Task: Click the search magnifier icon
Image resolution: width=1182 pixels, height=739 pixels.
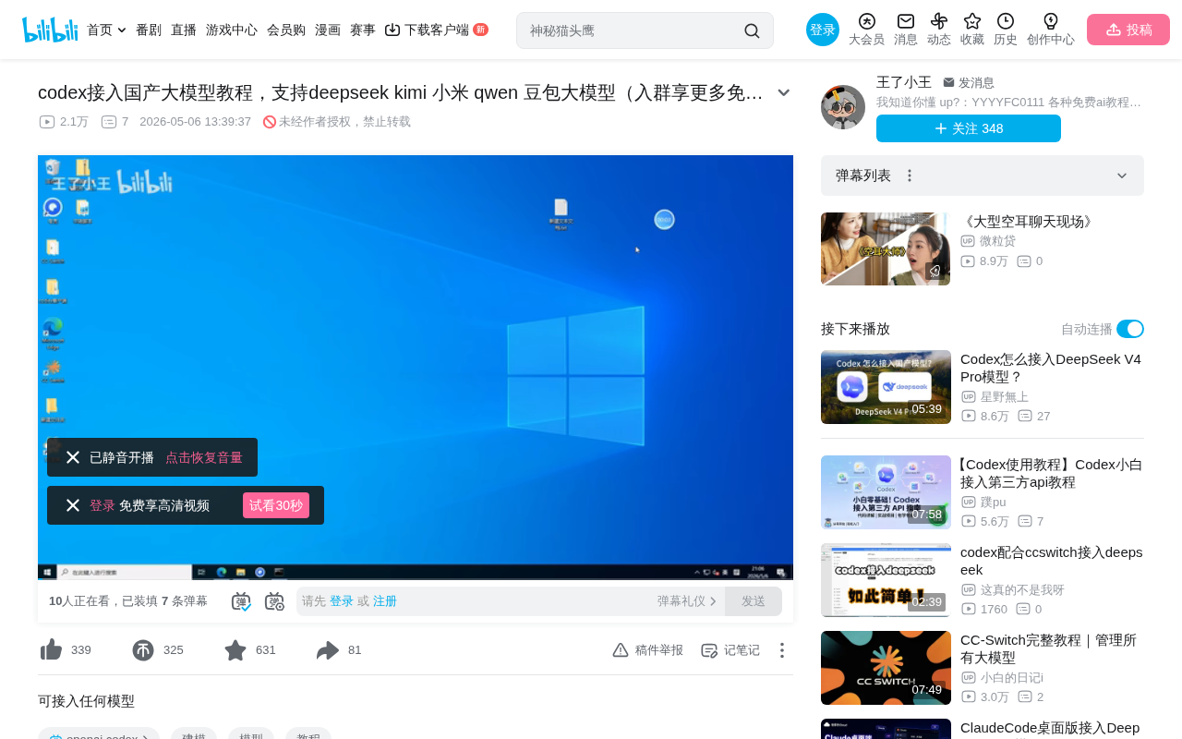Action: pyautogui.click(x=752, y=30)
